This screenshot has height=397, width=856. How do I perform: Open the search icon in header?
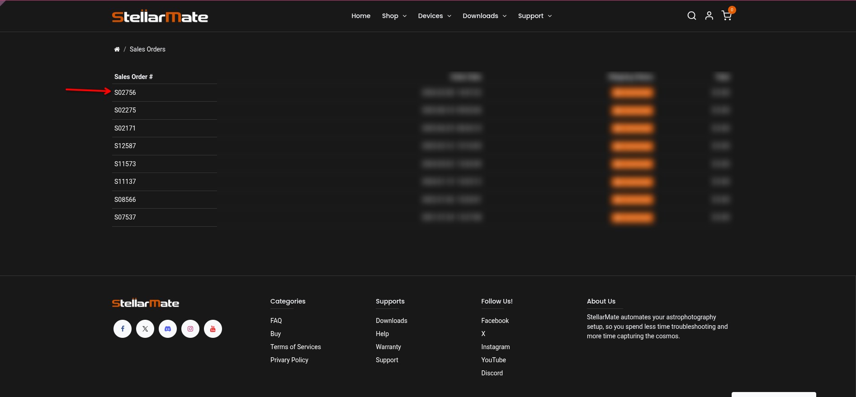691,16
